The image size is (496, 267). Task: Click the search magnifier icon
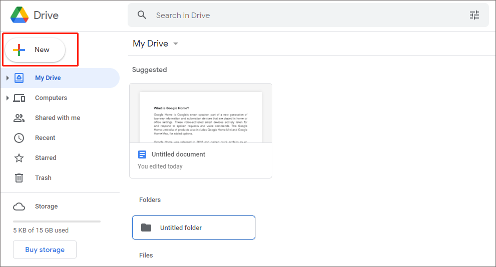tap(142, 15)
